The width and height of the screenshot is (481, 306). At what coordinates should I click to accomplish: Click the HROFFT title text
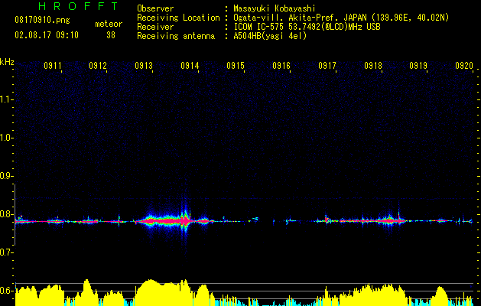tap(78, 6)
